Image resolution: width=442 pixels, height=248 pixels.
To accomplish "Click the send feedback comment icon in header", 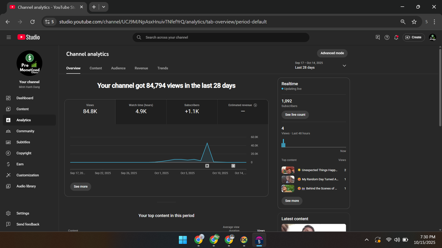I will [378, 37].
